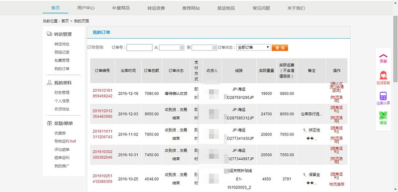Screen dimensions: 398x192
Task: Click the order total 7080.00 cell
Action: tap(152, 93)
